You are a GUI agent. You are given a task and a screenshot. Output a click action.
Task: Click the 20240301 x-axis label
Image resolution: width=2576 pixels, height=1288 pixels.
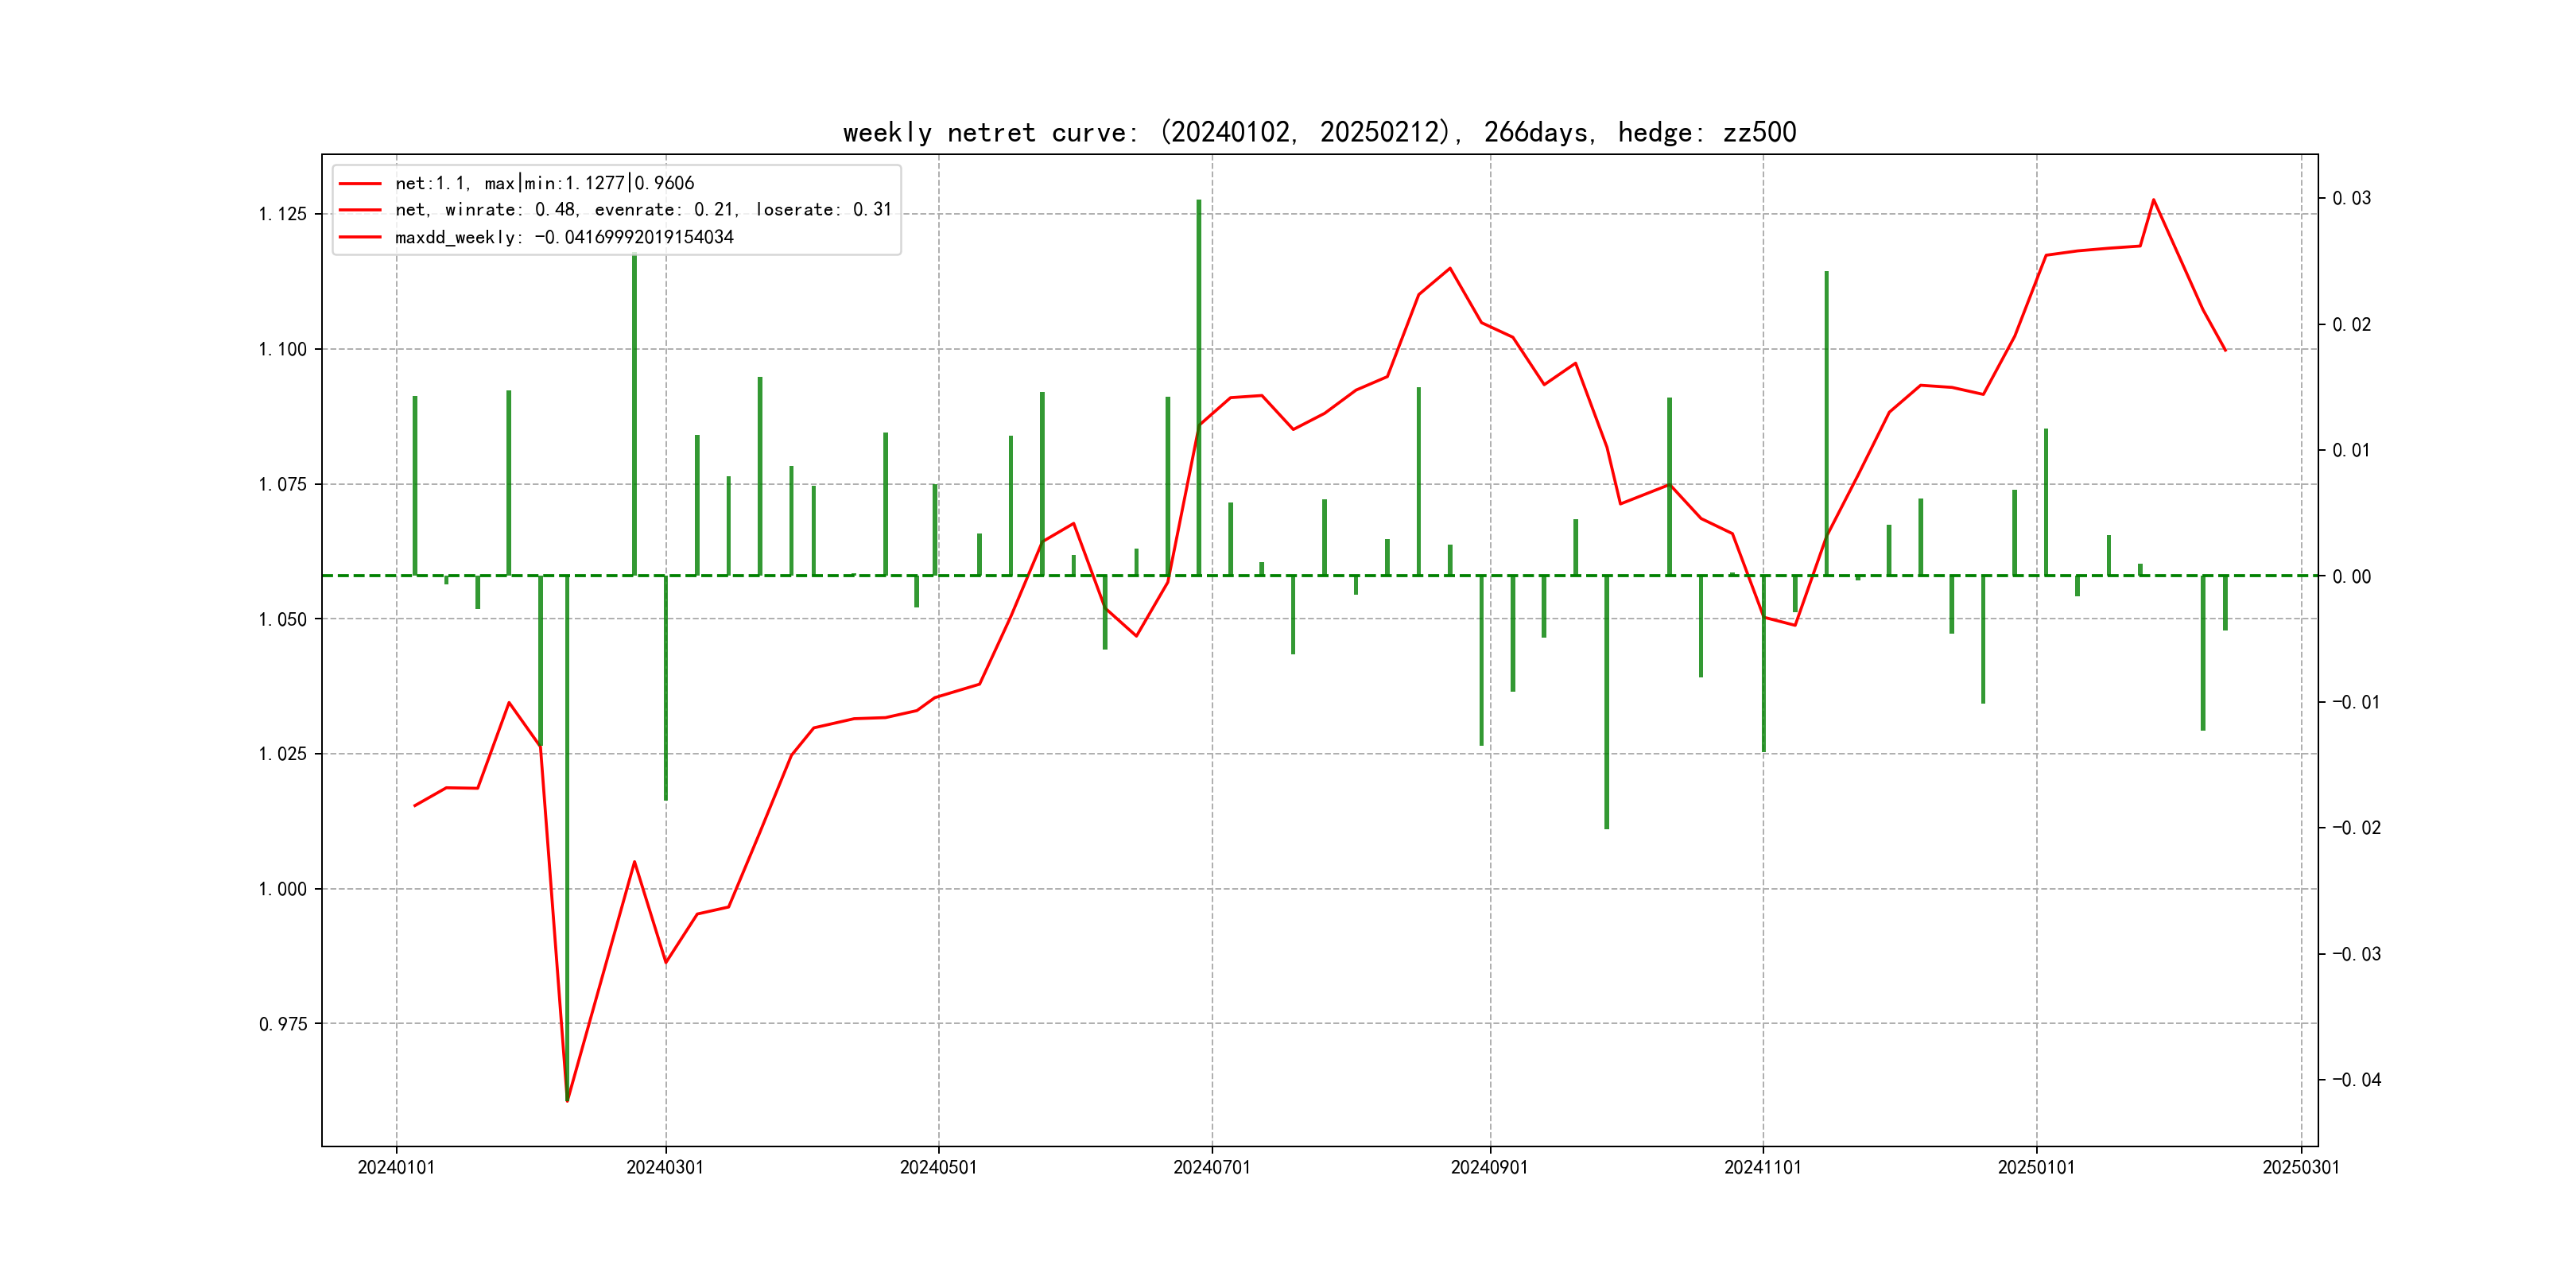[x=665, y=1167]
